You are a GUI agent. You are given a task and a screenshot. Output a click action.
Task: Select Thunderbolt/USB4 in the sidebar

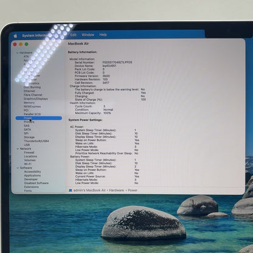coord(36,141)
